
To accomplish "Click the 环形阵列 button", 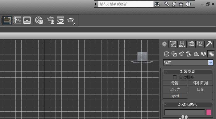I will 201,83.
